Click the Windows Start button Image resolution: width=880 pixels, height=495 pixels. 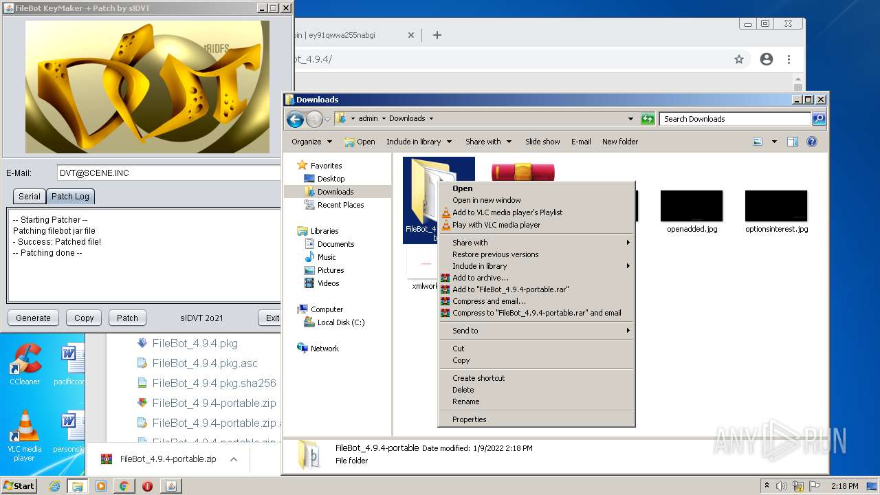[x=19, y=486]
